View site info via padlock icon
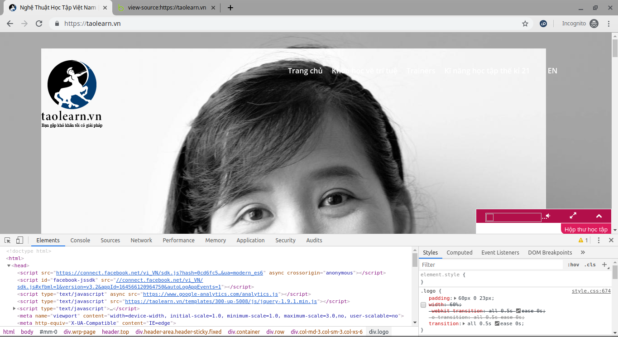Screen dimensions: 618x337 (57, 24)
